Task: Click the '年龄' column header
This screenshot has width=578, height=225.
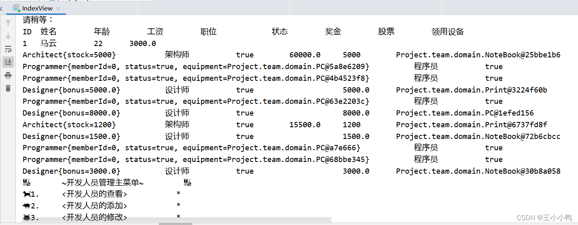Action: click(102, 32)
